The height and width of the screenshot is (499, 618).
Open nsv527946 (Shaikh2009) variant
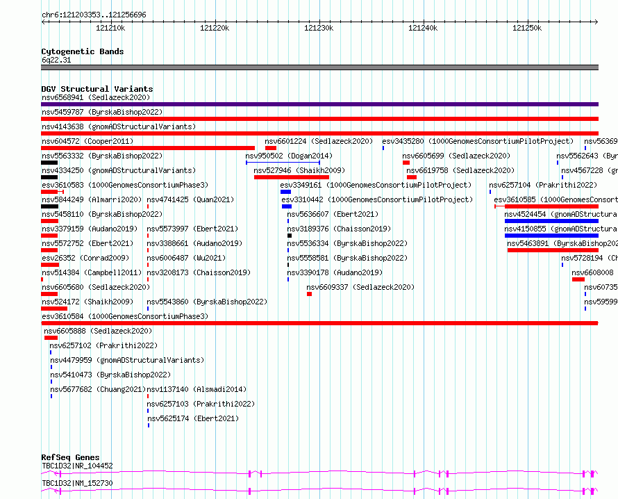299,170
